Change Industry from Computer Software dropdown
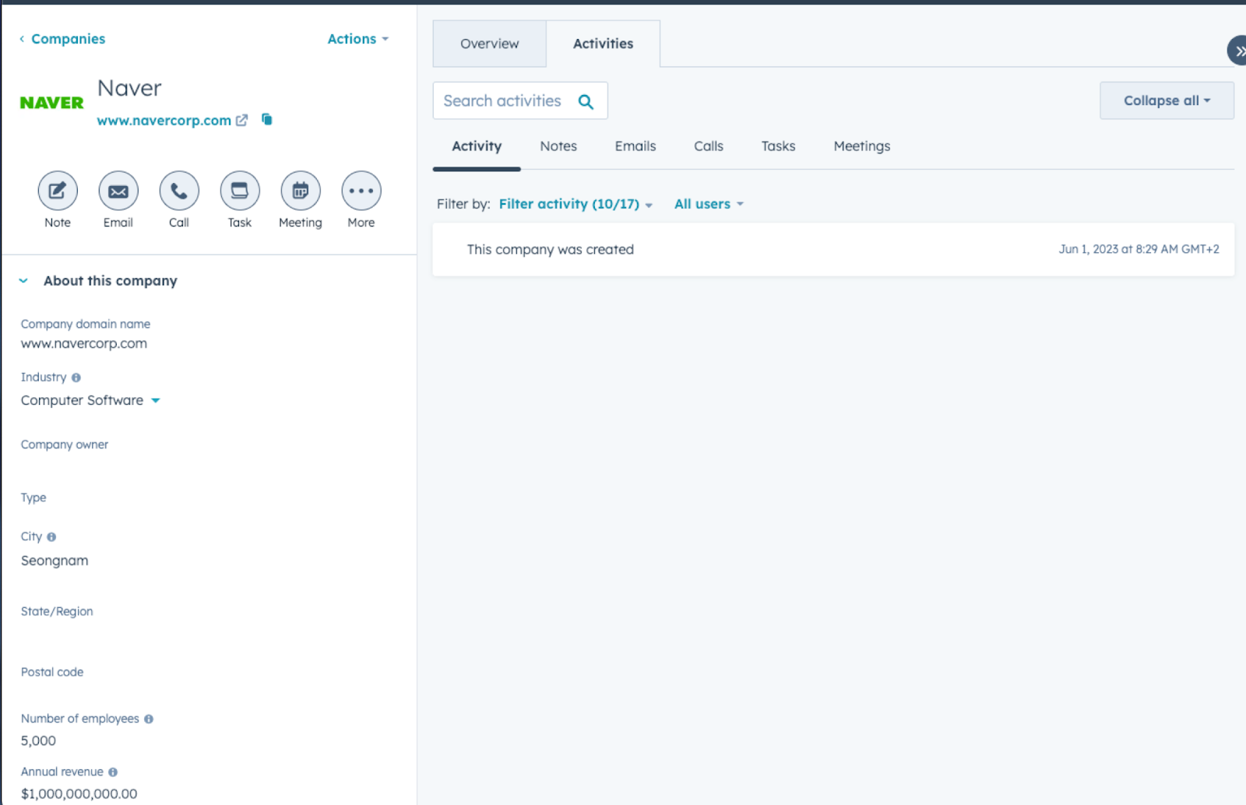Viewport: 1246px width, 805px height. (x=155, y=400)
